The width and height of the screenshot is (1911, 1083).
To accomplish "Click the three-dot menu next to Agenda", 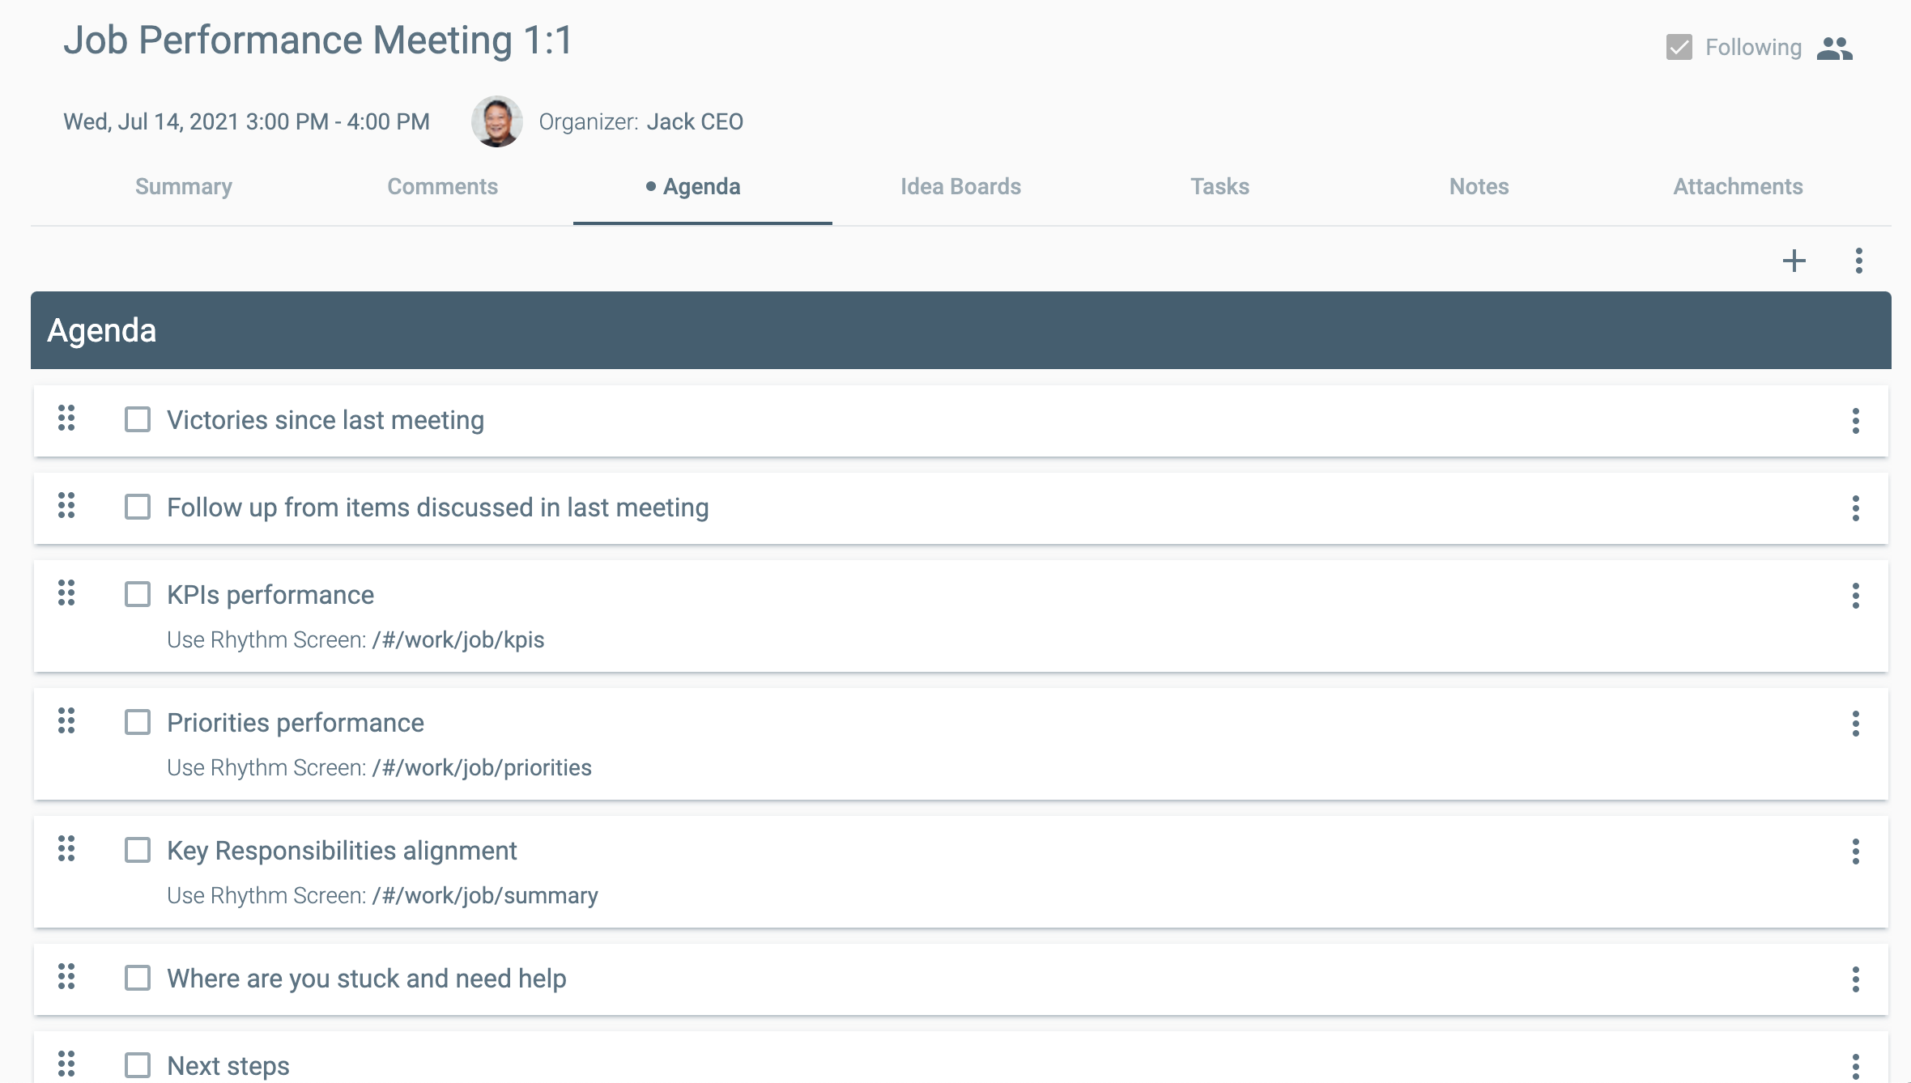I will 1860,258.
